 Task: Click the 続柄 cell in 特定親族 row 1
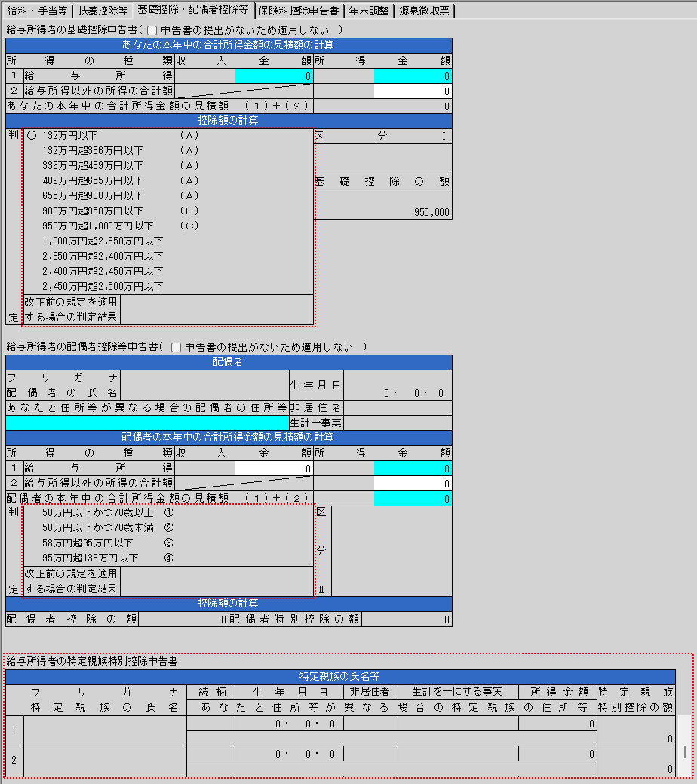tap(210, 724)
